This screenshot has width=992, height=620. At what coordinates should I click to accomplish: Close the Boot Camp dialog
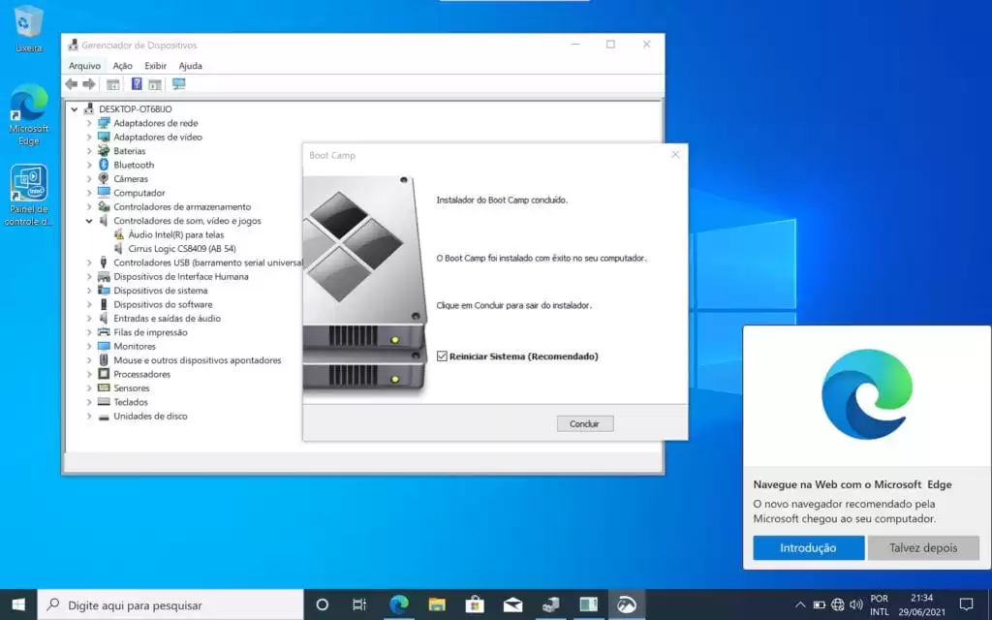tap(675, 154)
